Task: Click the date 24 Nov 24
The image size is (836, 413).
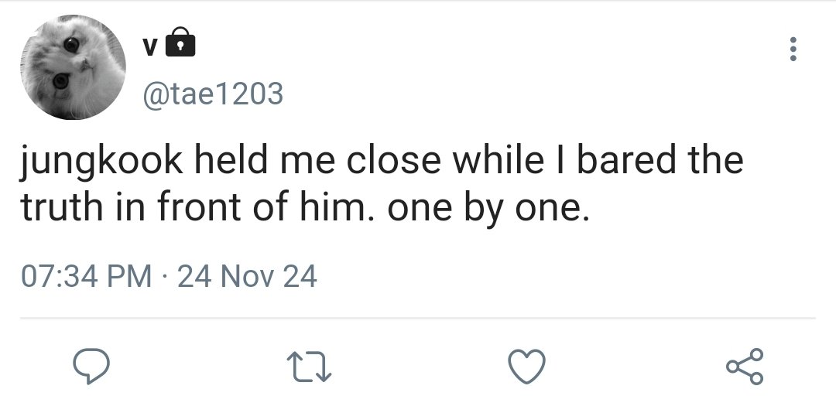Action: click(x=247, y=277)
